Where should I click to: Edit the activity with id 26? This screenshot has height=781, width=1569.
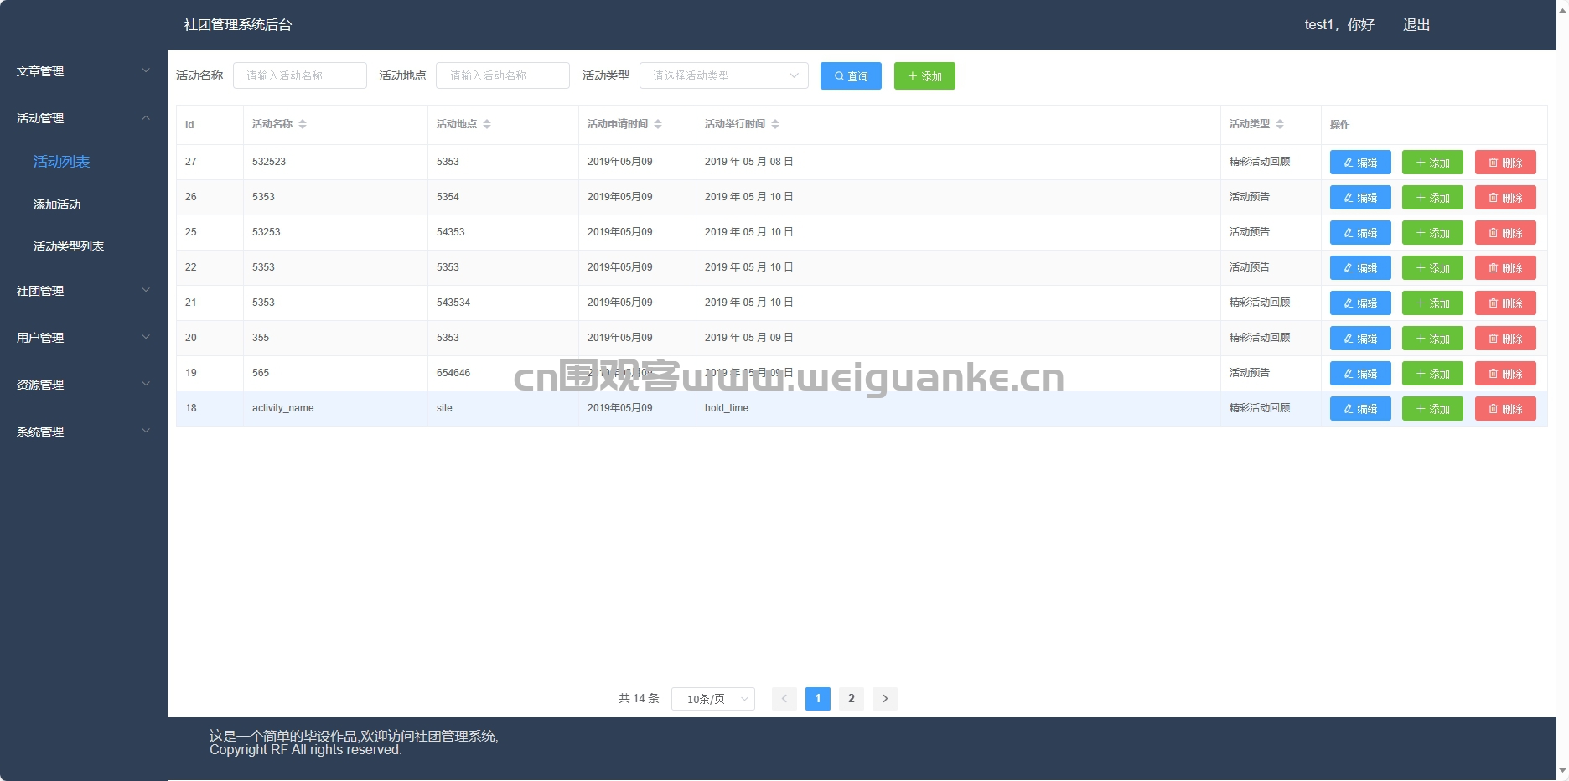[1360, 198]
